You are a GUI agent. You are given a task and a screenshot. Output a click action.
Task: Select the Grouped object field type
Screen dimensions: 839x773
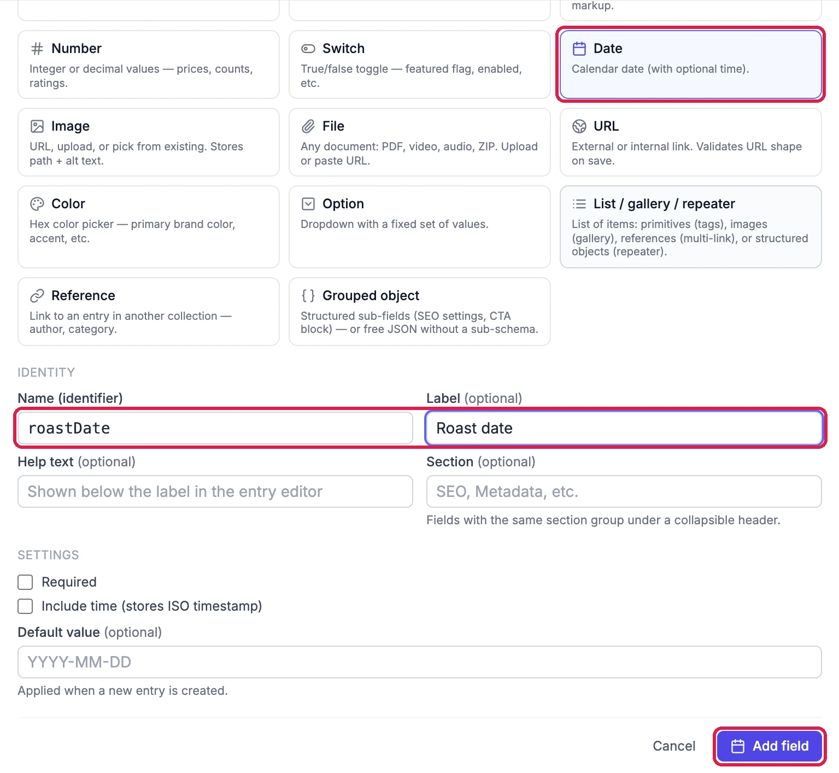tap(420, 312)
